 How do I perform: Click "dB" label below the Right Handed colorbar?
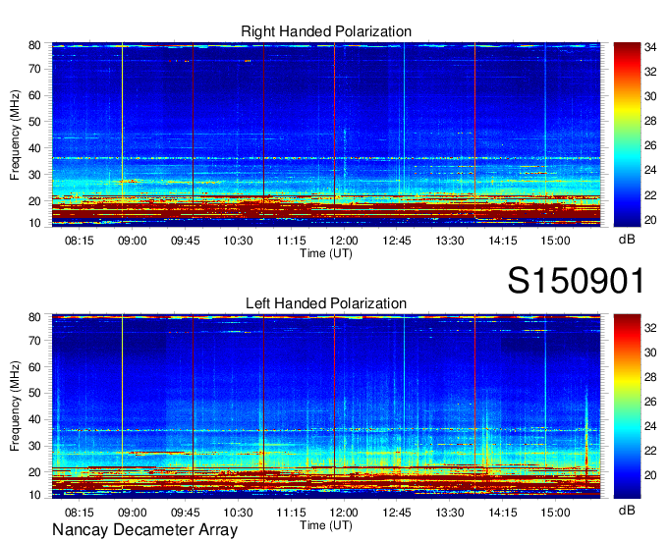(627, 240)
